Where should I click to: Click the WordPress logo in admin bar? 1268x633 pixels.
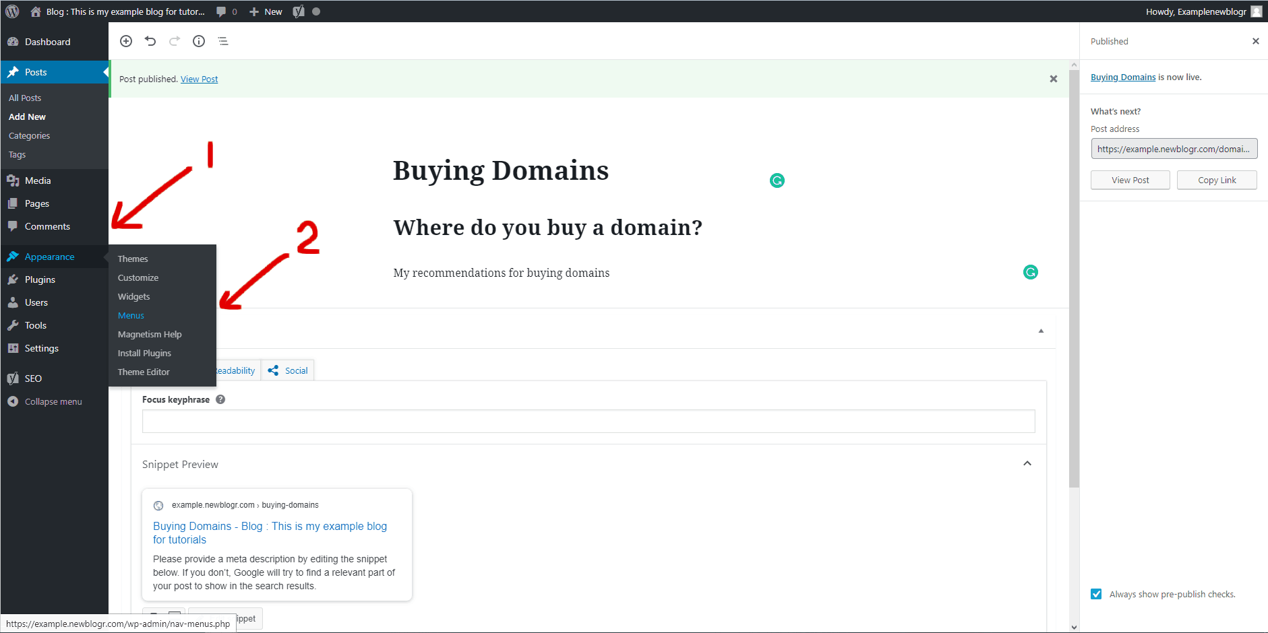(12, 11)
